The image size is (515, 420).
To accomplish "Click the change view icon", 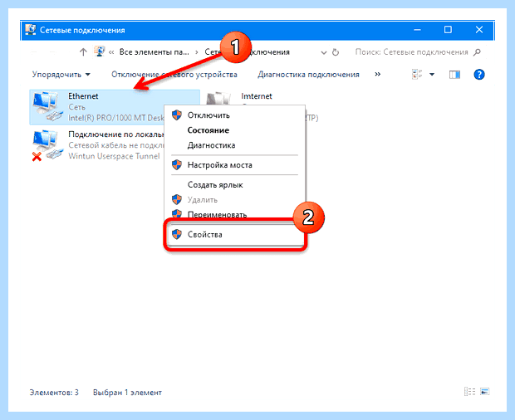I will [x=417, y=74].
